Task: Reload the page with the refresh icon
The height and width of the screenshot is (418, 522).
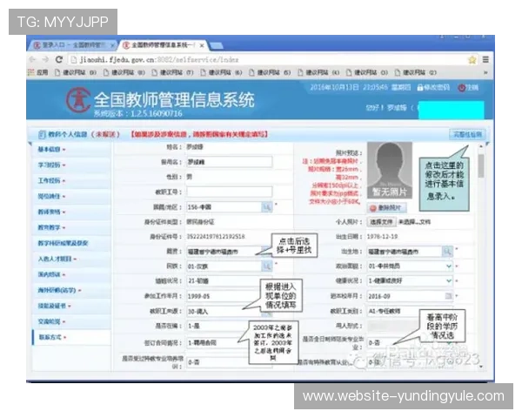Action: tap(59, 60)
